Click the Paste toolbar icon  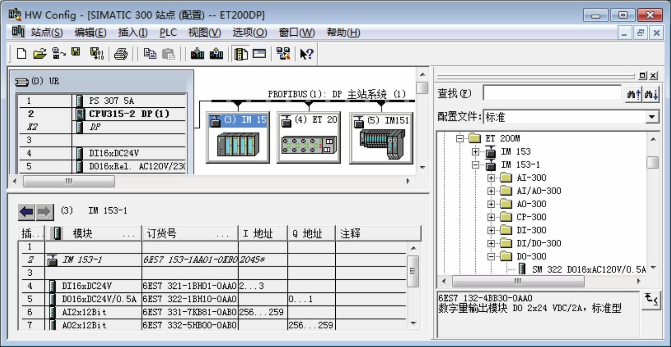pos(168,53)
